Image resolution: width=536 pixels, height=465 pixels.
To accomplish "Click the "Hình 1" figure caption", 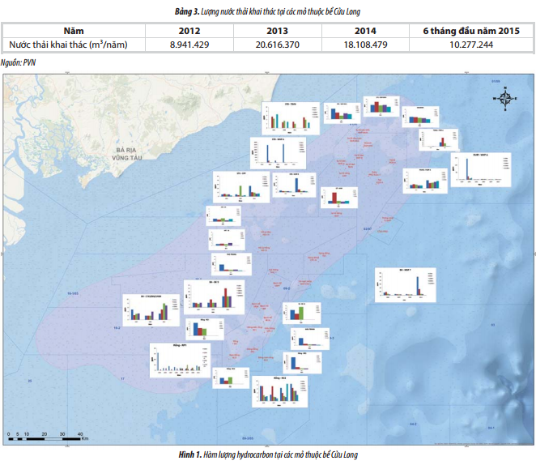I will pos(267,455).
